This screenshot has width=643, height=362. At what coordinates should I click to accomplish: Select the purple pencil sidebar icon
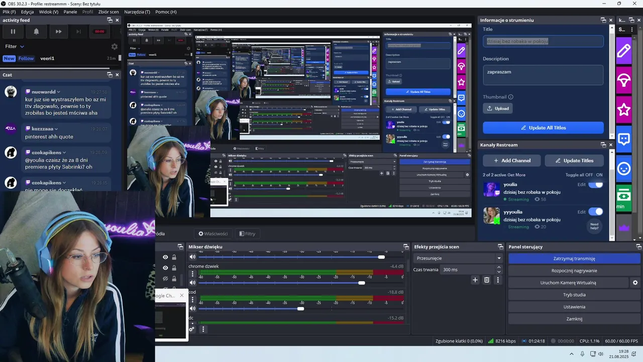point(623,50)
